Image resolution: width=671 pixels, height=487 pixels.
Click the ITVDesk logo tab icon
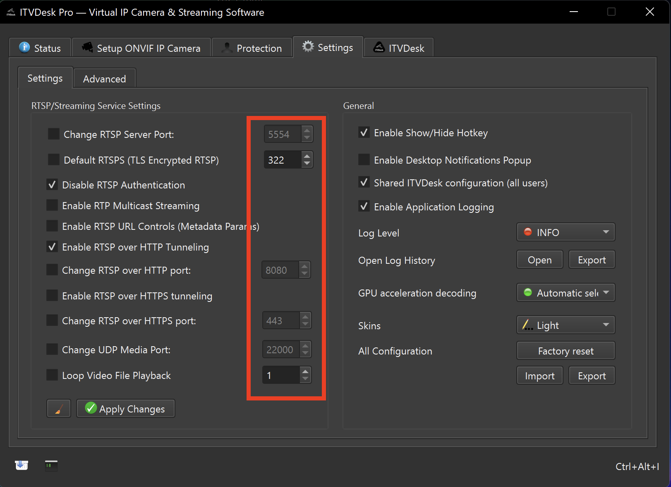pyautogui.click(x=379, y=48)
